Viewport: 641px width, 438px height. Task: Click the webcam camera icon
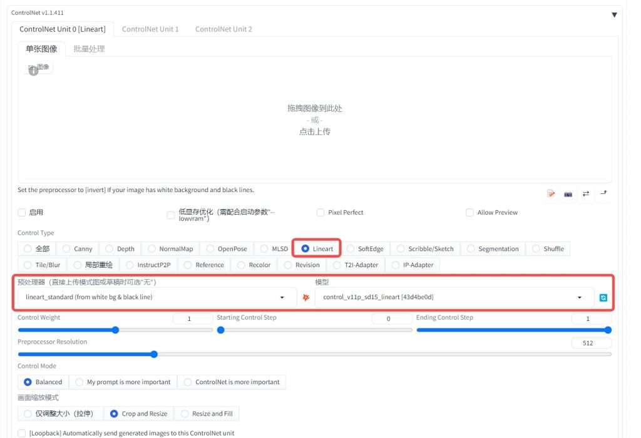pos(568,194)
